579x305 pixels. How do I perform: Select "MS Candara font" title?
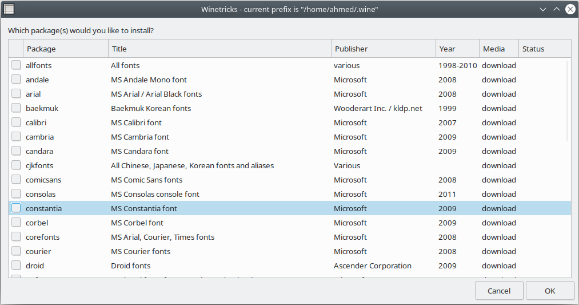(x=139, y=151)
